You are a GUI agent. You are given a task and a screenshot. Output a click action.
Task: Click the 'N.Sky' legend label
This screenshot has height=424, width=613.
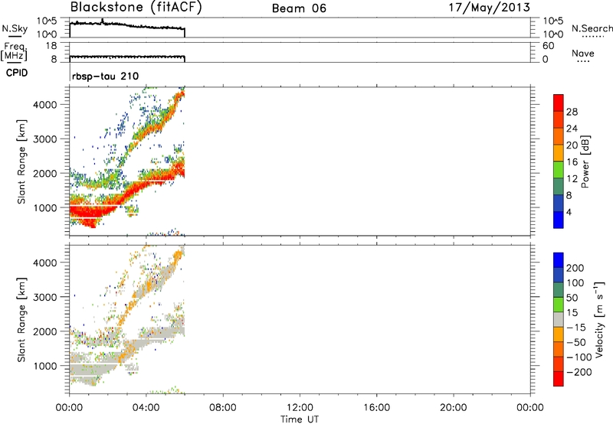(15, 28)
